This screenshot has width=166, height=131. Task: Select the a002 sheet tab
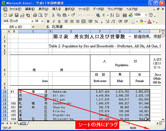tap(23, 123)
